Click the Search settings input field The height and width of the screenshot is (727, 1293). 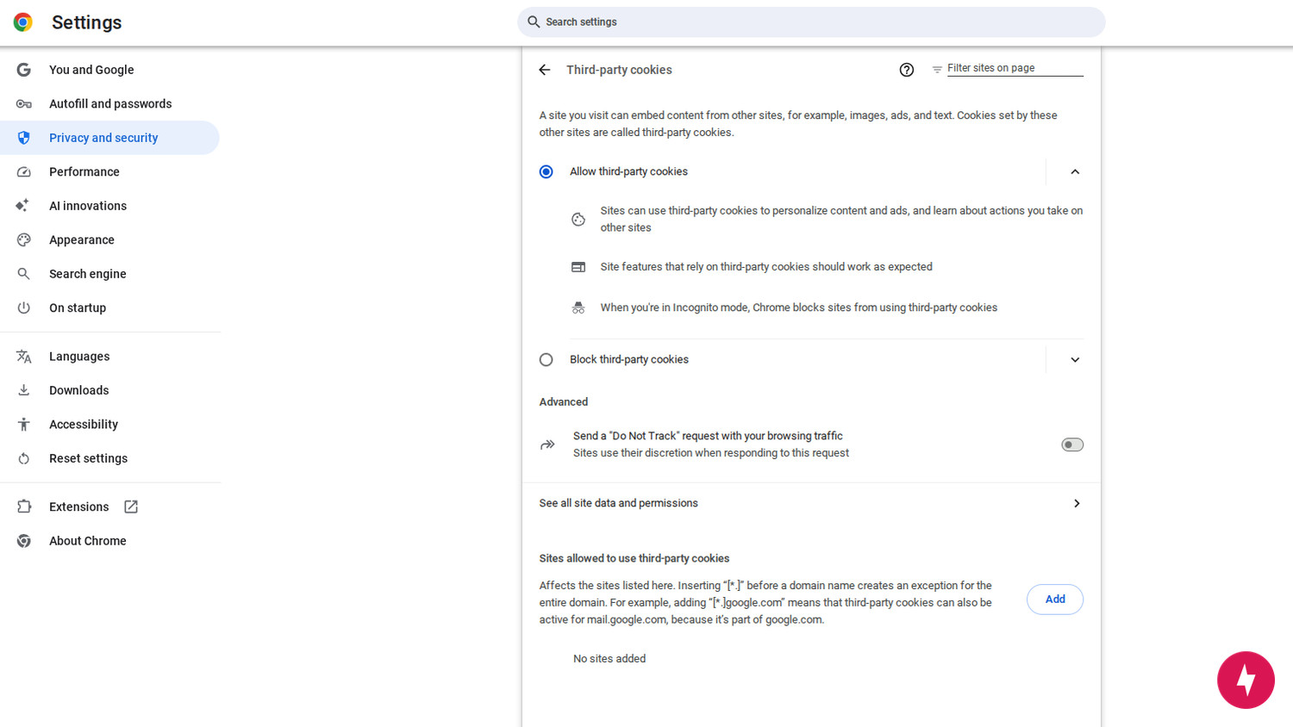(811, 22)
